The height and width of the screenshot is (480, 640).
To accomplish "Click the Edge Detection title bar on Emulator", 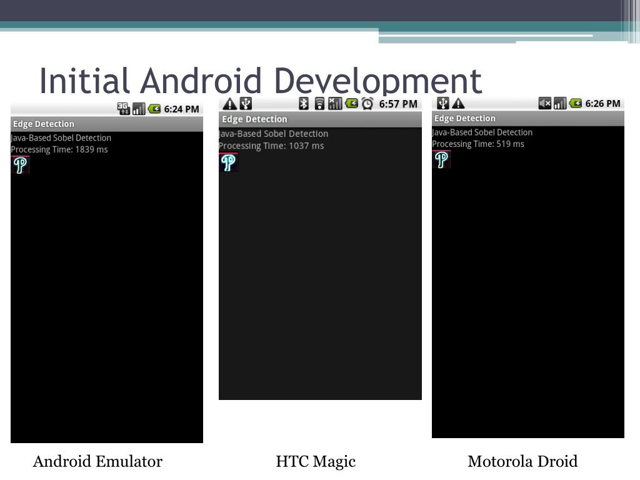I will pos(106,124).
